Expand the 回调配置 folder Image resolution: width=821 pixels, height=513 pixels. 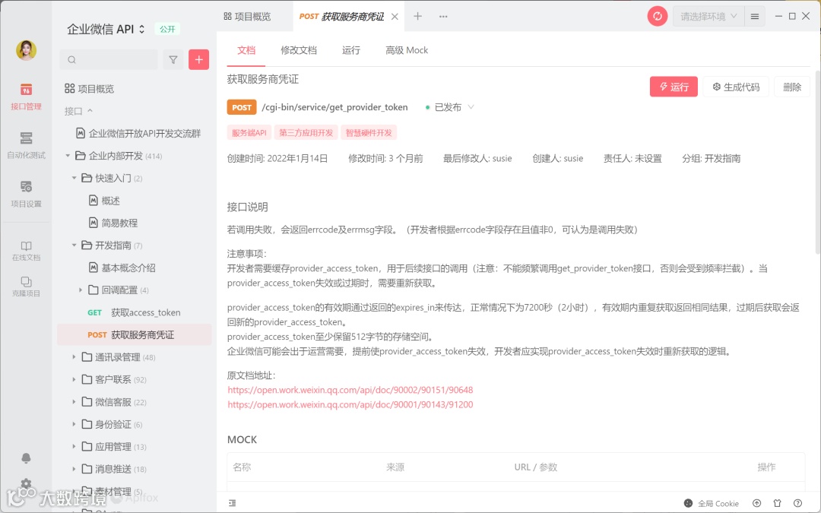click(80, 290)
